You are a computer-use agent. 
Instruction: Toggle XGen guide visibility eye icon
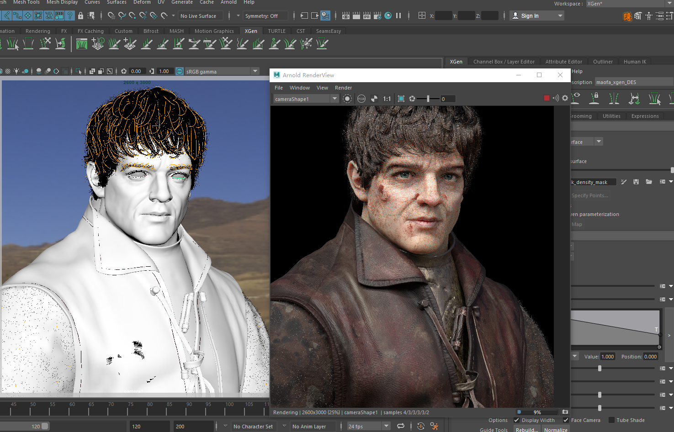pyautogui.click(x=576, y=97)
